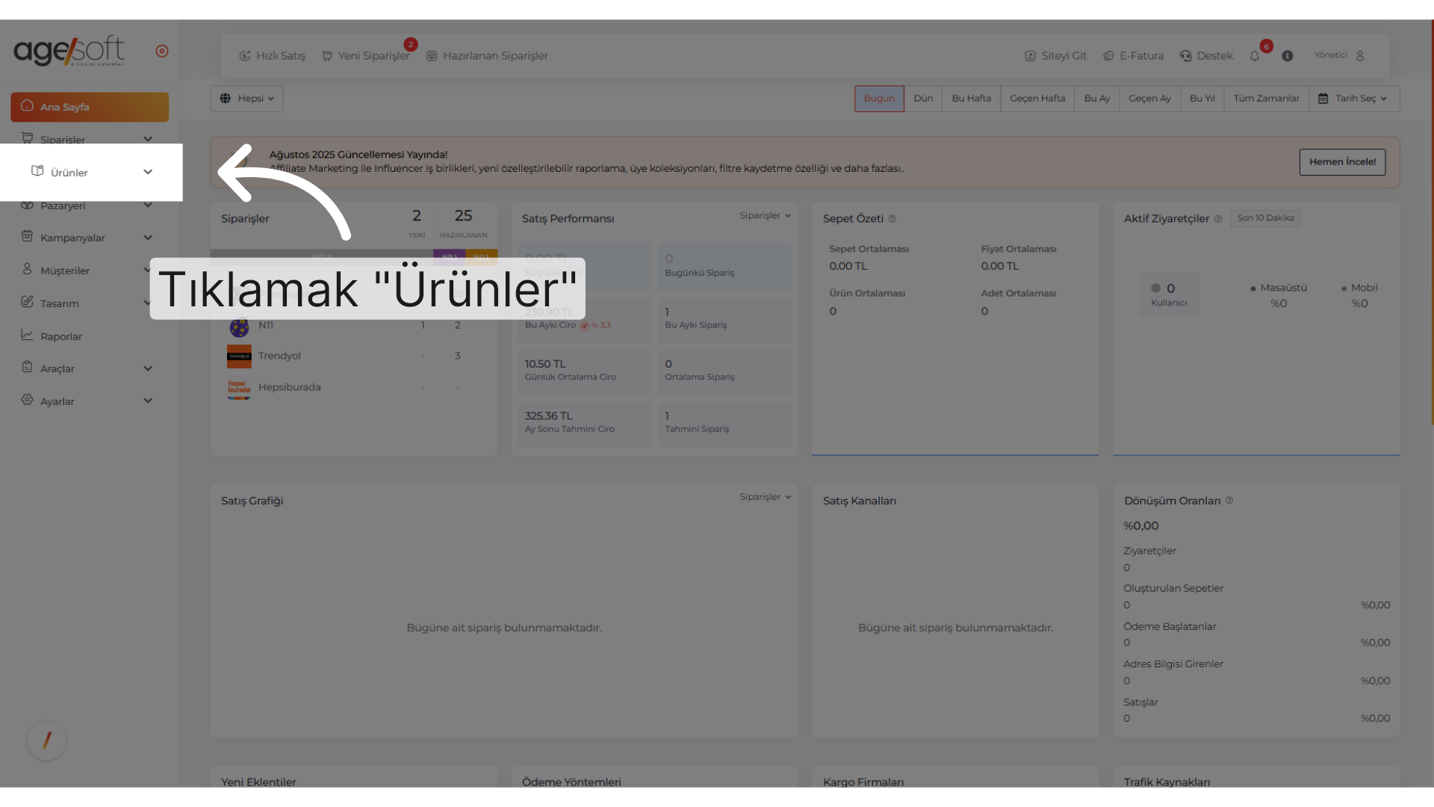Click the Dönüşüm Oranları help icon
The image size is (1434, 807).
(1229, 501)
